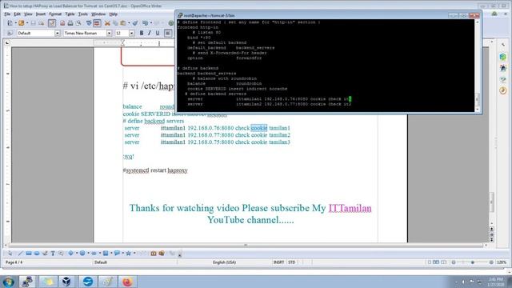
Task: Open the Page Preview icon
Action: coord(78,23)
